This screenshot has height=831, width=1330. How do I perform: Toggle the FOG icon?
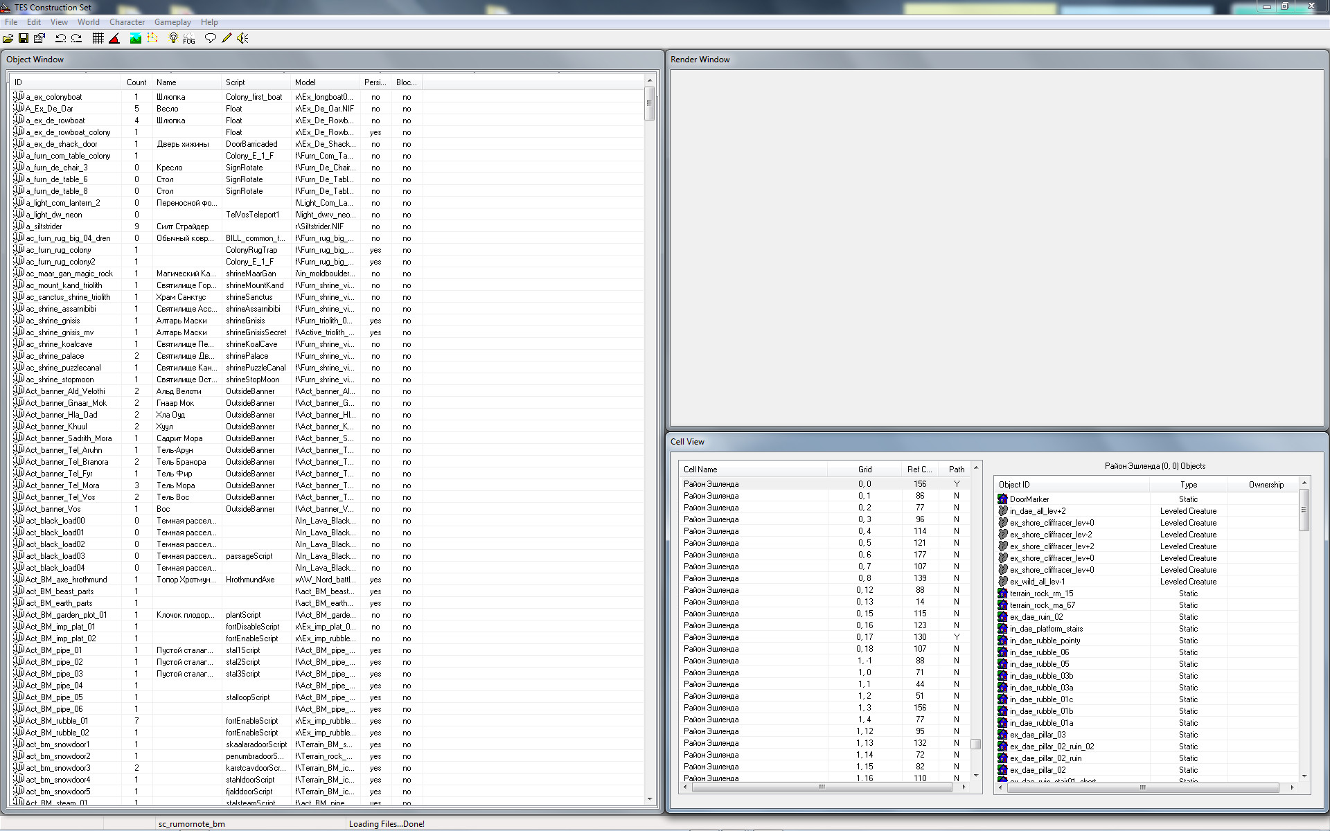189,39
